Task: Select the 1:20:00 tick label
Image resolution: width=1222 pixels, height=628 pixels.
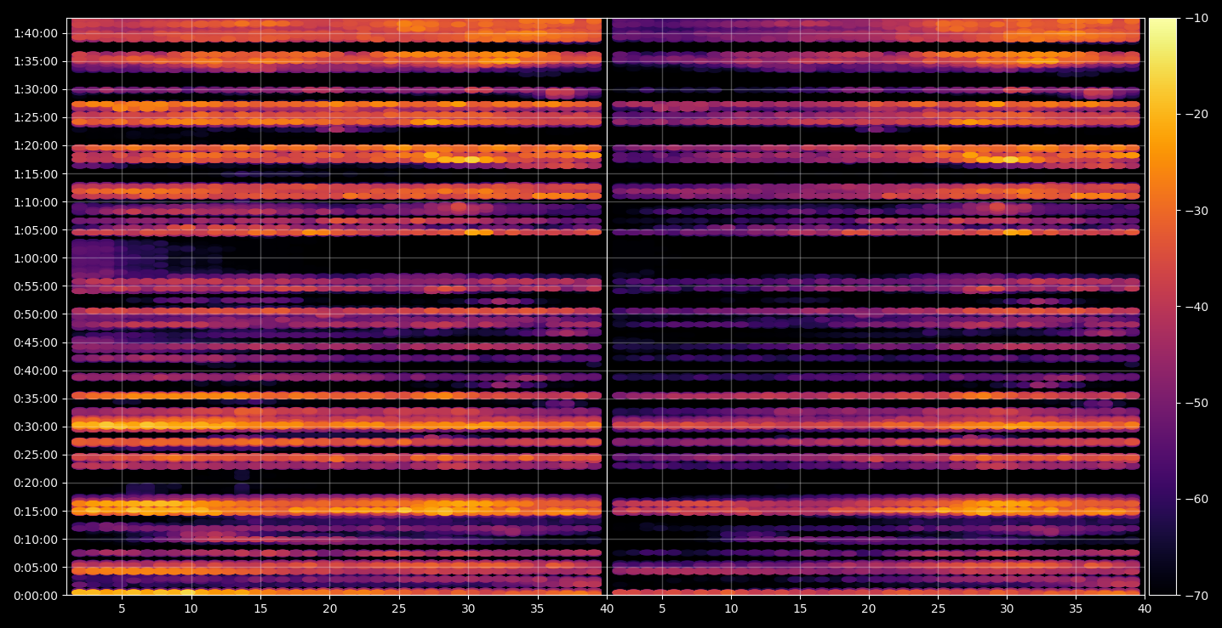Action: point(36,145)
